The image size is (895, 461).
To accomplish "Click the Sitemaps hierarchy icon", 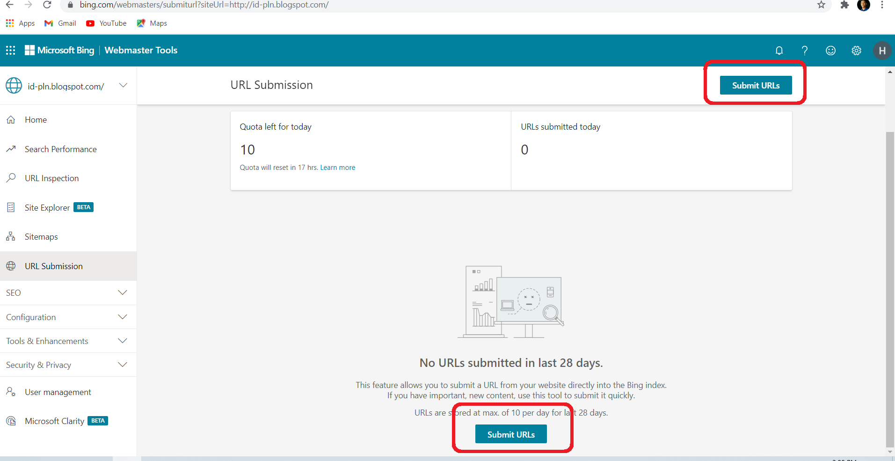I will pyautogui.click(x=11, y=236).
